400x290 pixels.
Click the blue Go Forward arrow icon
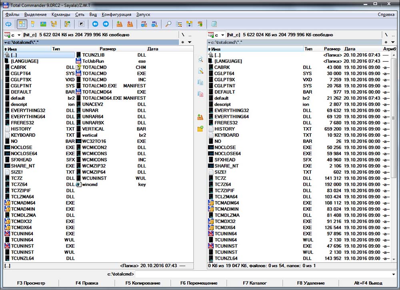pyautogui.click(x=106, y=24)
